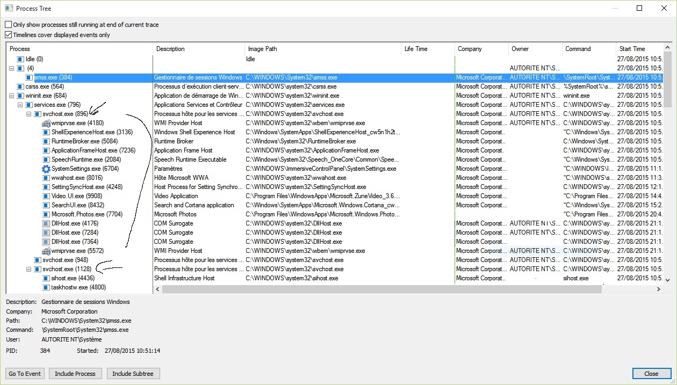Click the svchost.exe (896) process icon

coord(38,114)
